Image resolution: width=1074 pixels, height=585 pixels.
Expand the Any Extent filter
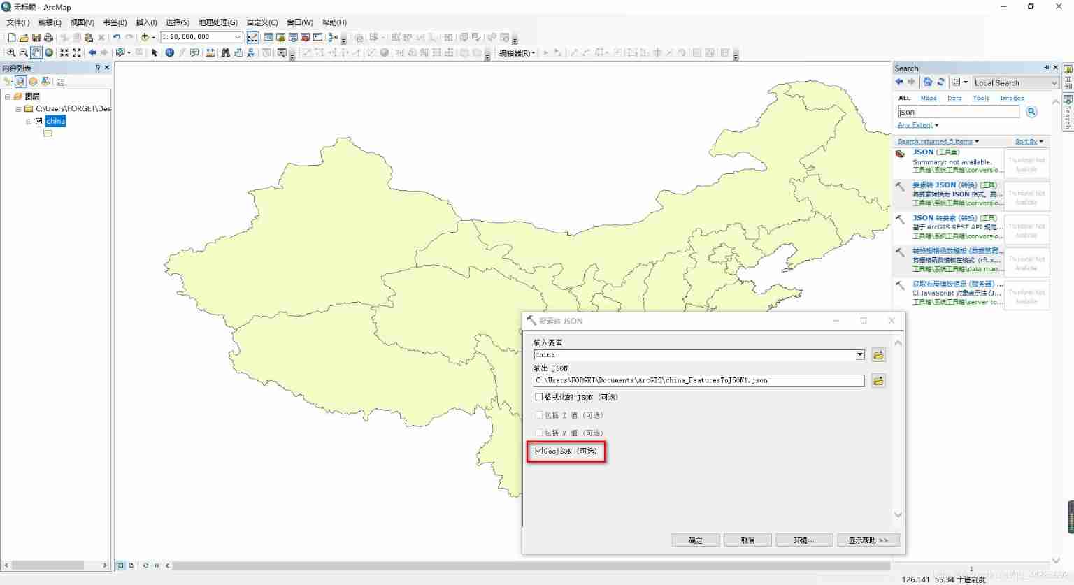pyautogui.click(x=918, y=125)
